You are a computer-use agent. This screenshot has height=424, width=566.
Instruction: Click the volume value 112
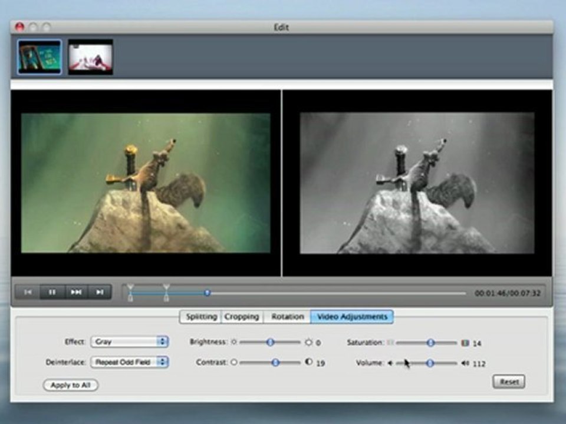[x=479, y=364]
